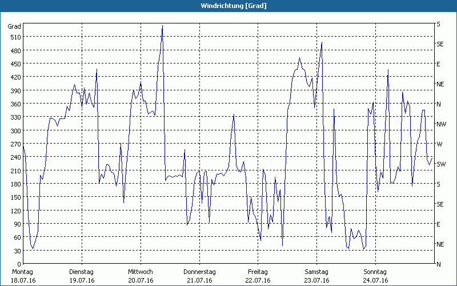
Task: Click the 'Sonntag' day label
Action: pos(375,272)
